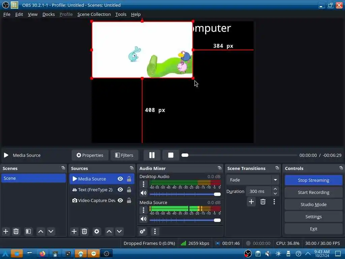Click the Duration 300 ms input field
Image resolution: width=345 pixels, height=259 pixels.
(259, 192)
